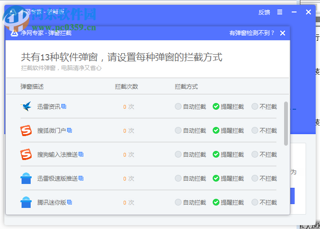Image resolution: width=320 pixels, height=229 pixels.
Task: Select 提醒拦截 for 搜狗输入法推送
Action: pyautogui.click(x=228, y=154)
